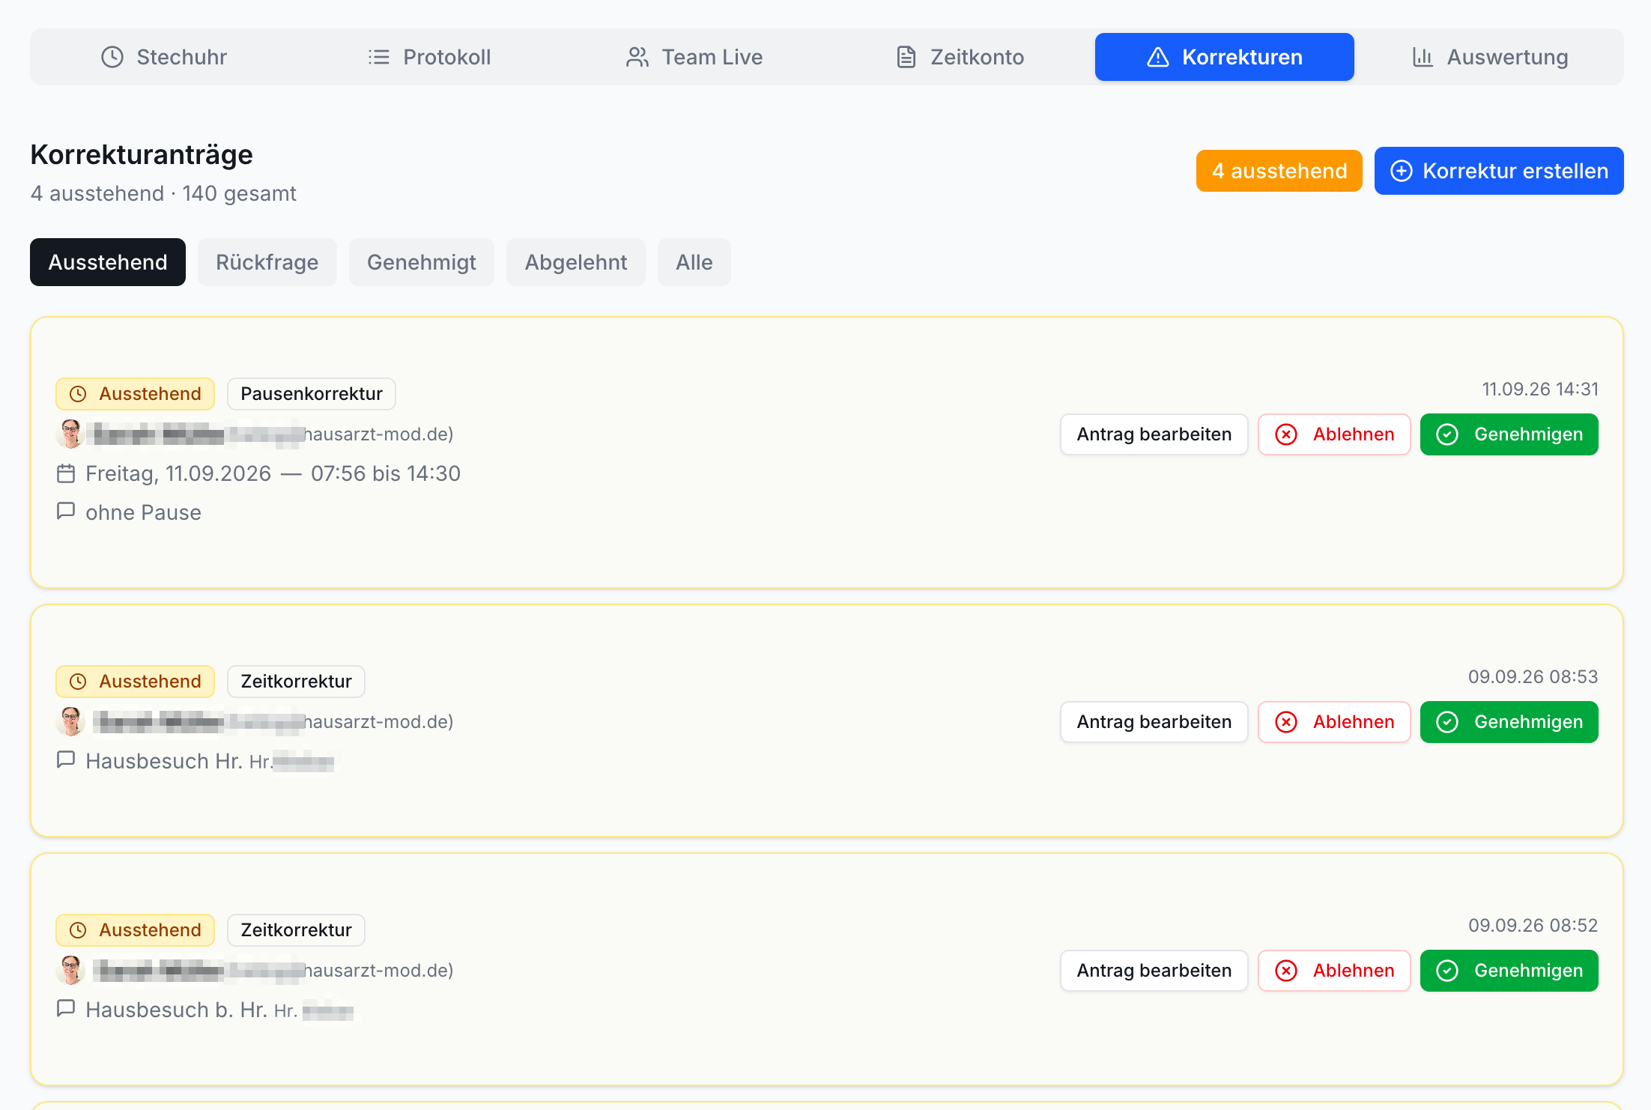Click the Zeitkorrektur tag on the 08:52 card

pos(296,930)
